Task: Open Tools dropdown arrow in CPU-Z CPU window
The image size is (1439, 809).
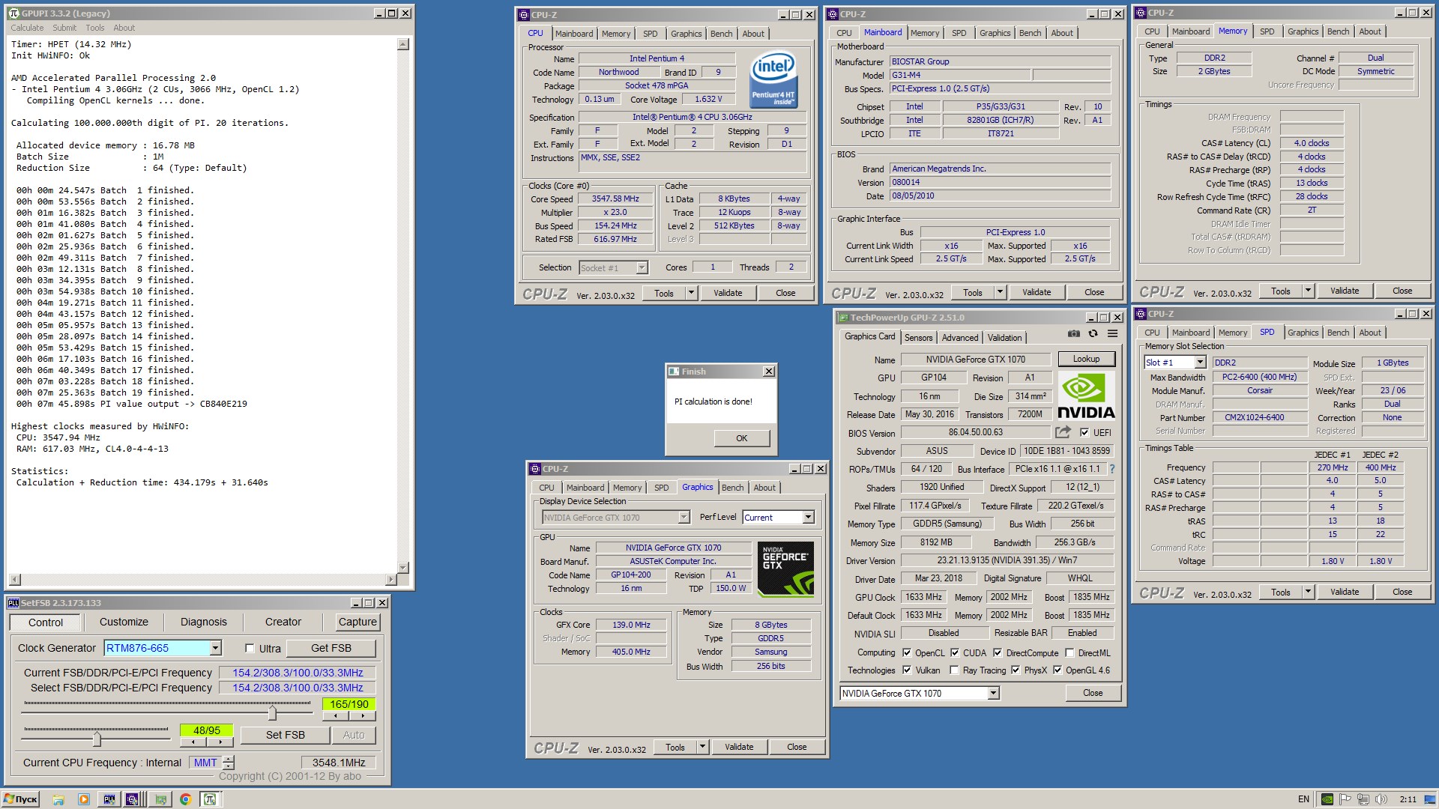Action: click(691, 293)
